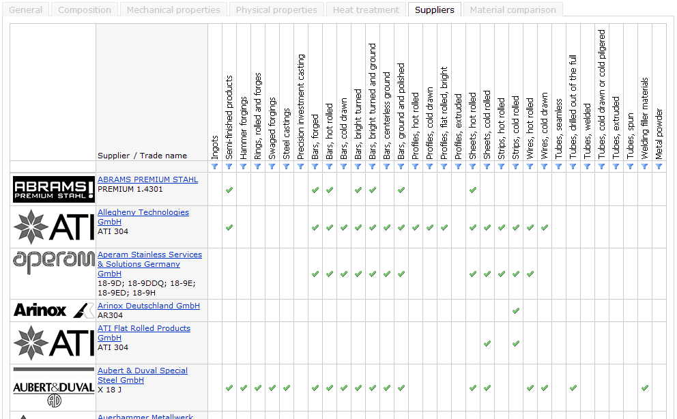Click the ATI logo beside ATI Flat Rolled Products
The width and height of the screenshot is (677, 419).
53,343
